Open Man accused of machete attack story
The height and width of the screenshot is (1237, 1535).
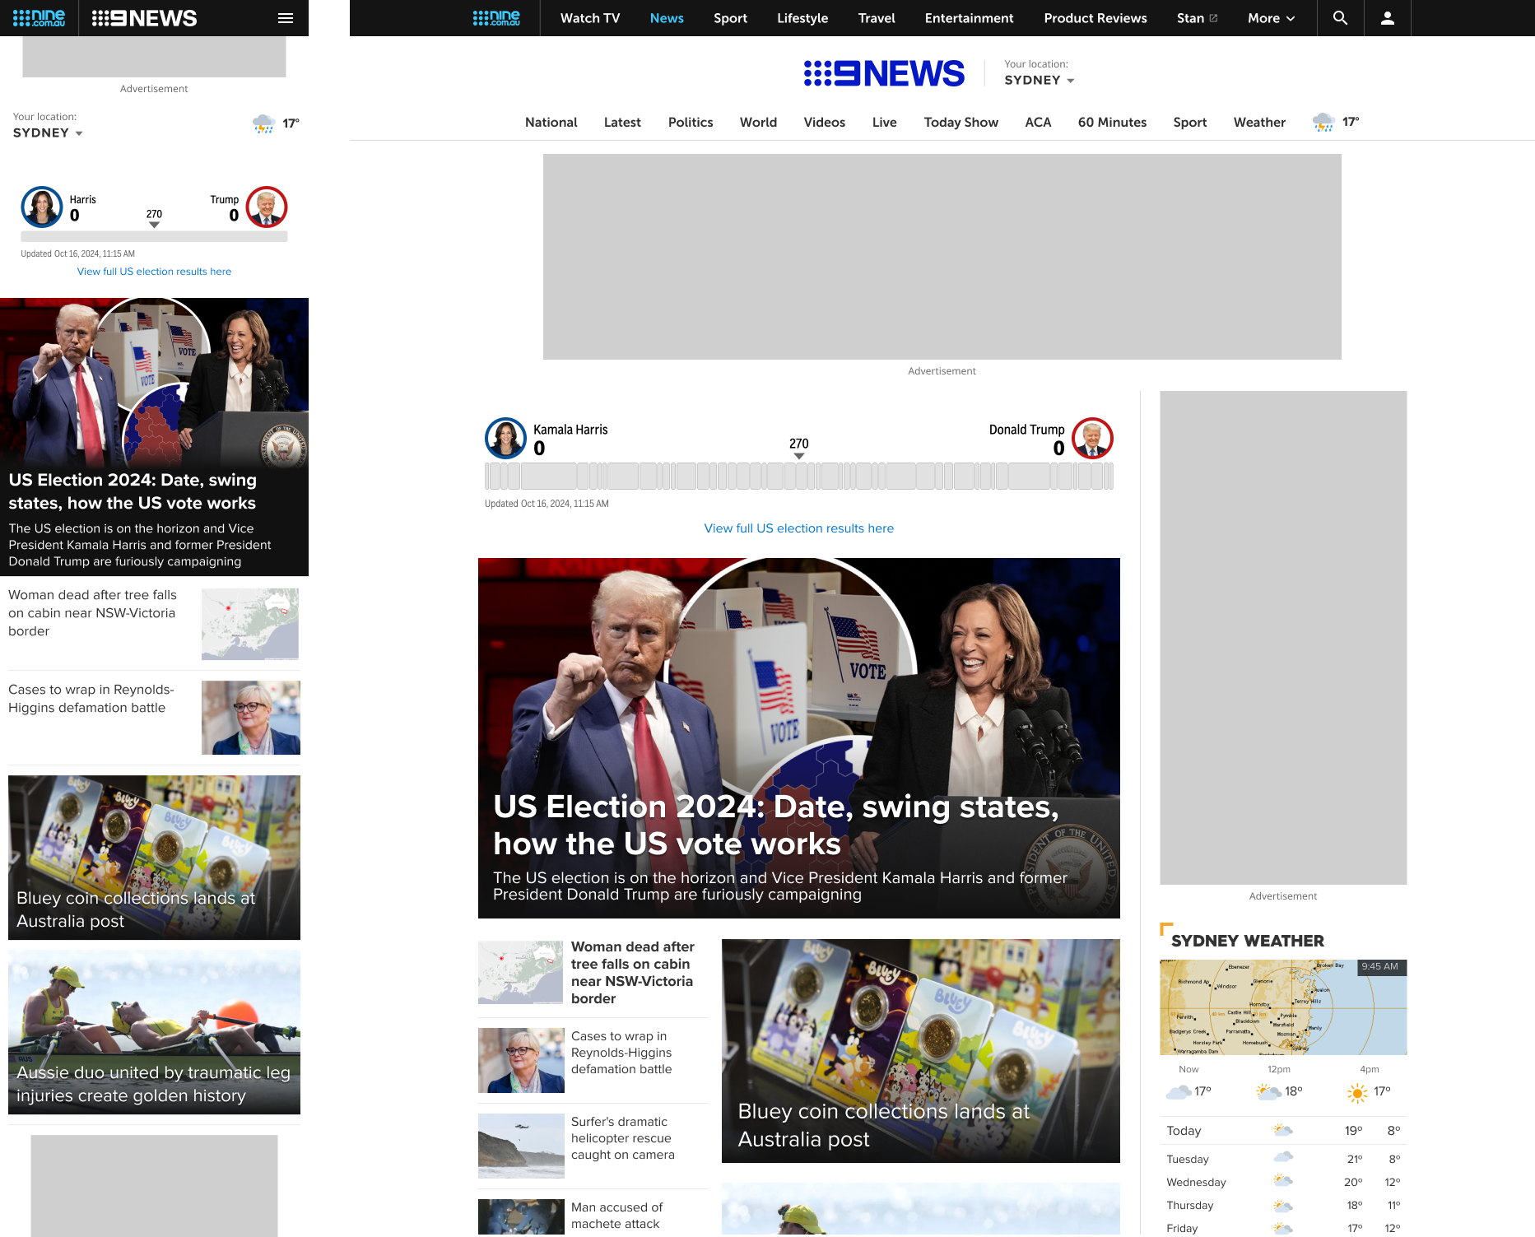617,1216
